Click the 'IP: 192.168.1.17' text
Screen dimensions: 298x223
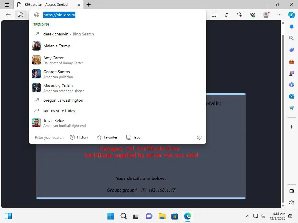(x=158, y=190)
